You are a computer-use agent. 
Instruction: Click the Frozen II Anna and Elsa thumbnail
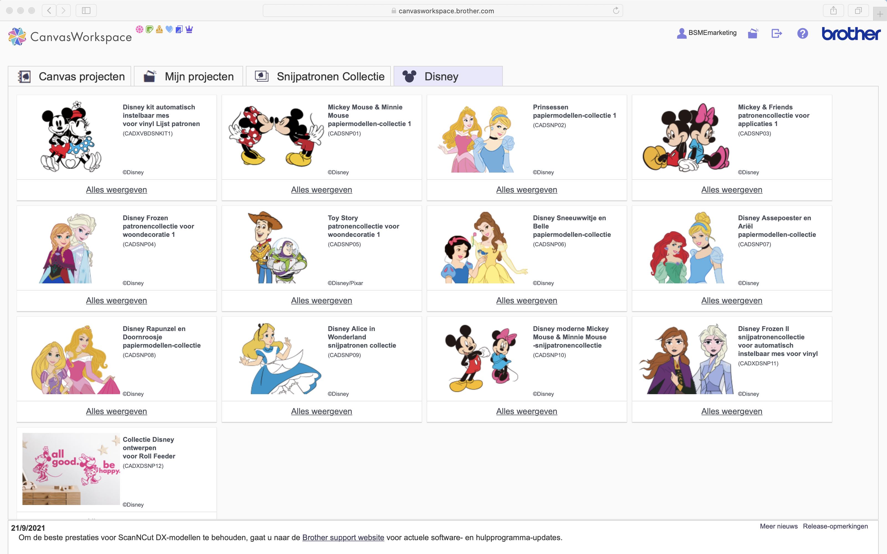tap(686, 359)
